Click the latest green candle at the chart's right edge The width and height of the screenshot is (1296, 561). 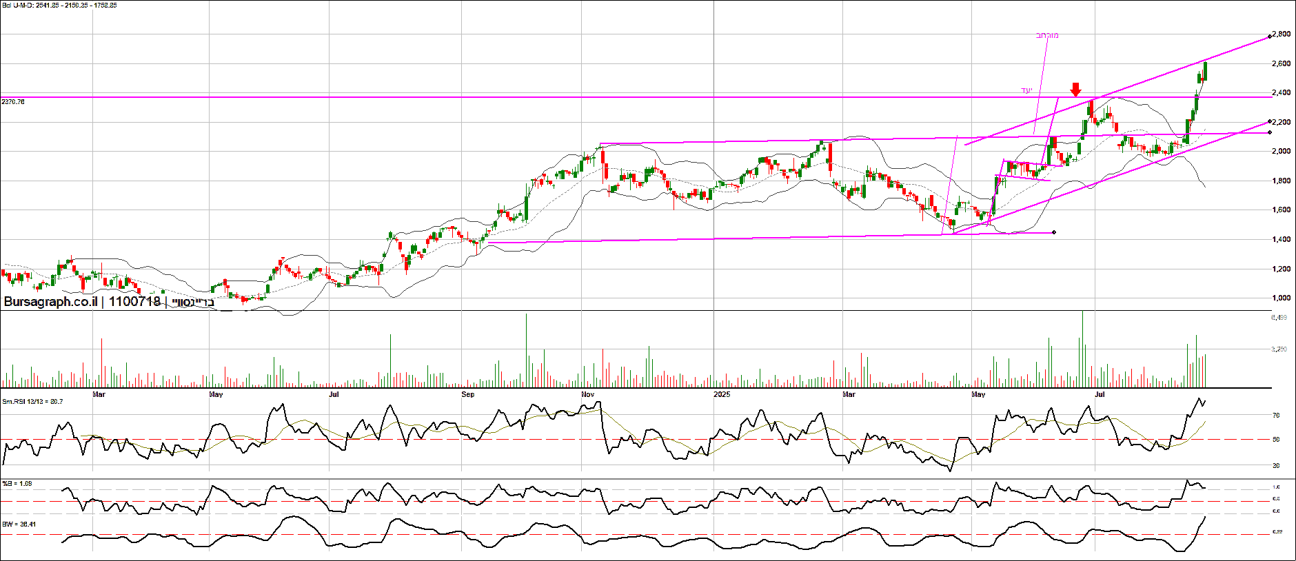click(1204, 72)
